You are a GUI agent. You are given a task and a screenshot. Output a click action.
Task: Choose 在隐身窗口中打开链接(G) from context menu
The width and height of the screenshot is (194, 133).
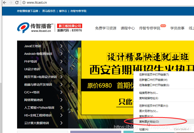click(164, 85)
